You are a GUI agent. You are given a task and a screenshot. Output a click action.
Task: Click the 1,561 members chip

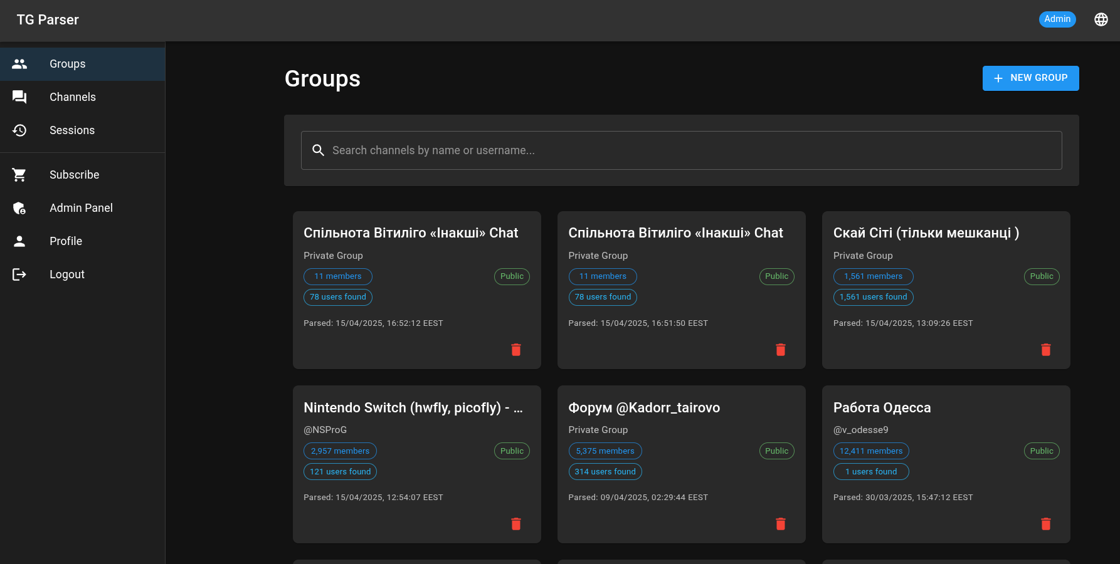(873, 276)
